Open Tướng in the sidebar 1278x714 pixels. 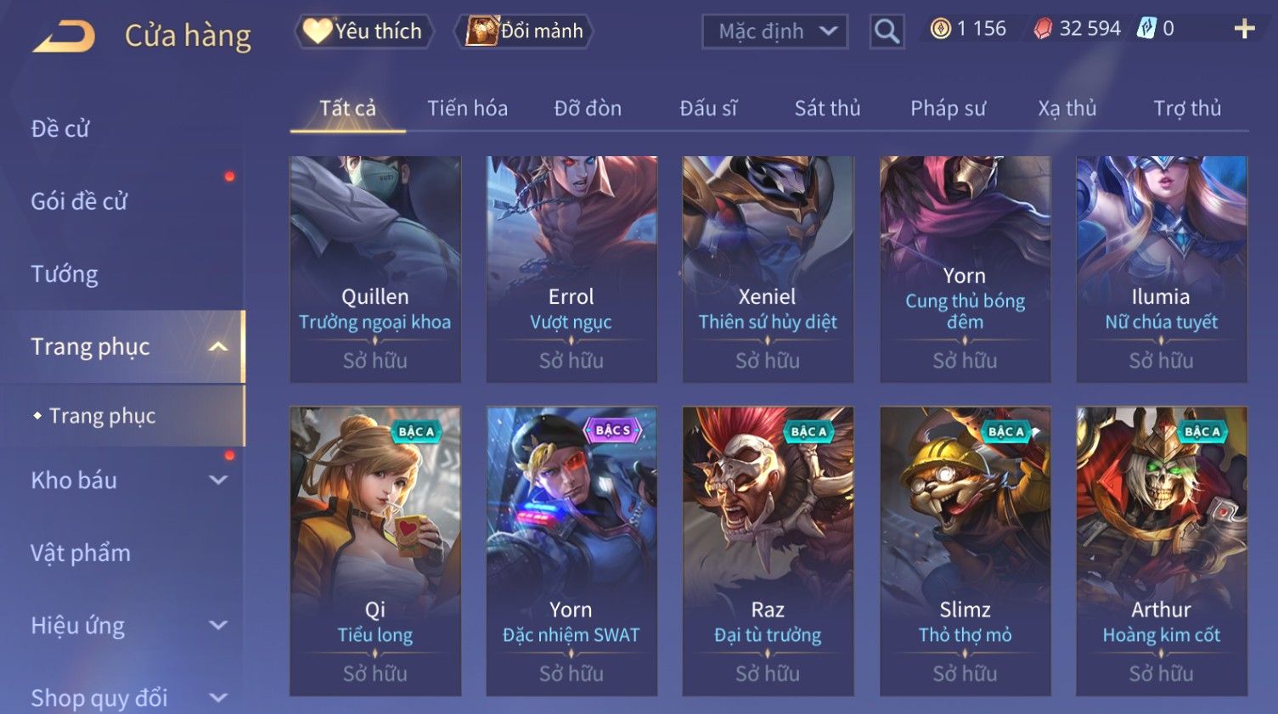[65, 274]
